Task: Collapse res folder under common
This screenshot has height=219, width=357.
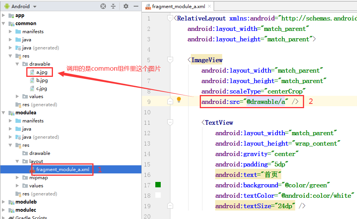Action: pos(10,56)
